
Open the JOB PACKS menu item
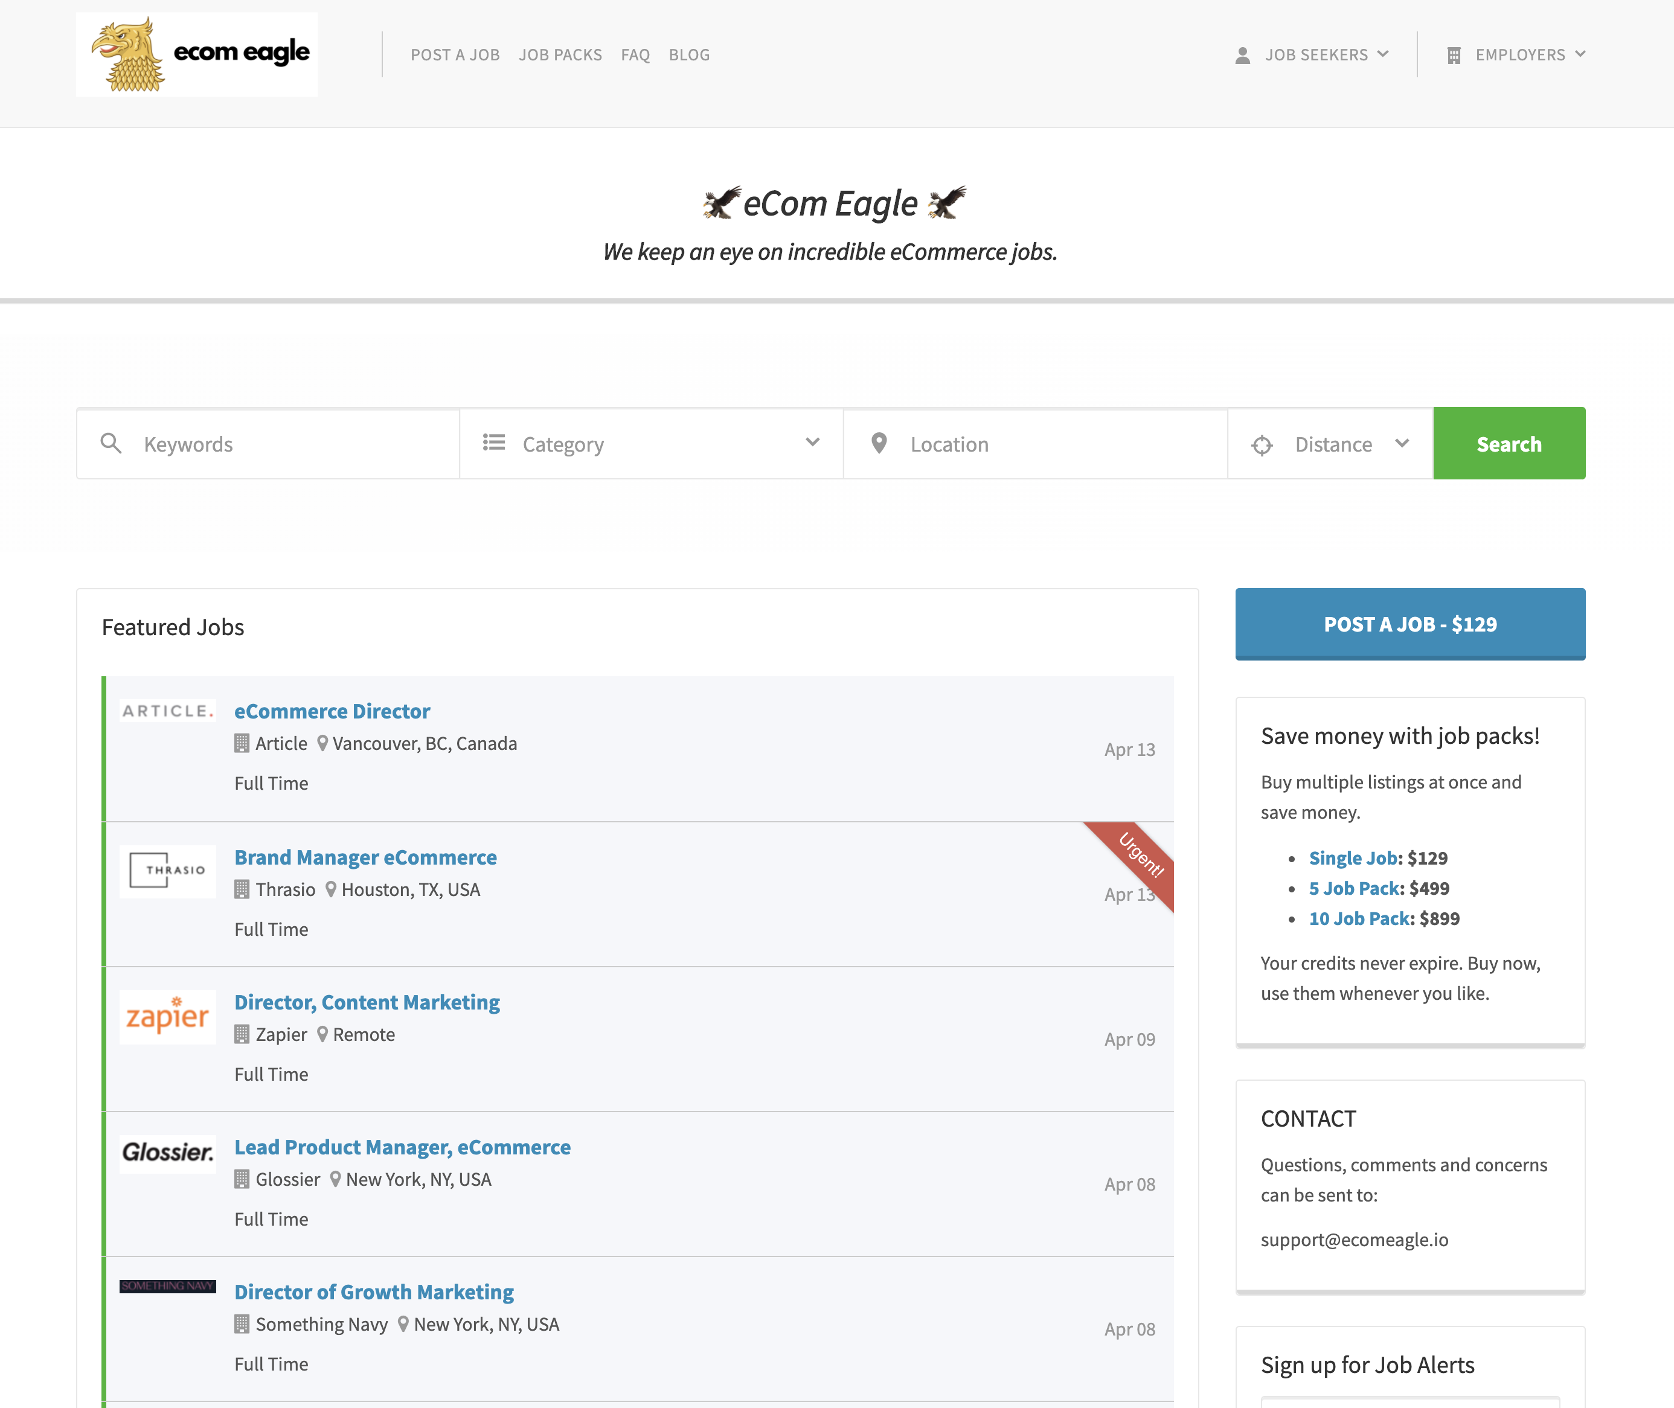[x=560, y=54]
